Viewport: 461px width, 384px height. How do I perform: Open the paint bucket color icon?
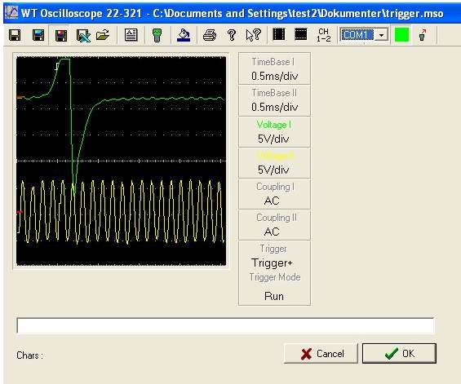tap(183, 35)
